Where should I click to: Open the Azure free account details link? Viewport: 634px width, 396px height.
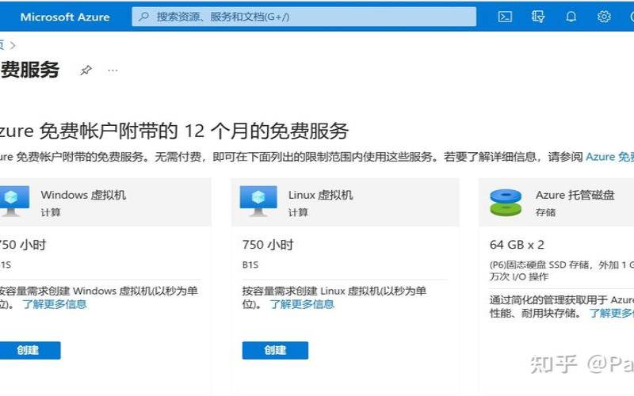[x=609, y=156]
